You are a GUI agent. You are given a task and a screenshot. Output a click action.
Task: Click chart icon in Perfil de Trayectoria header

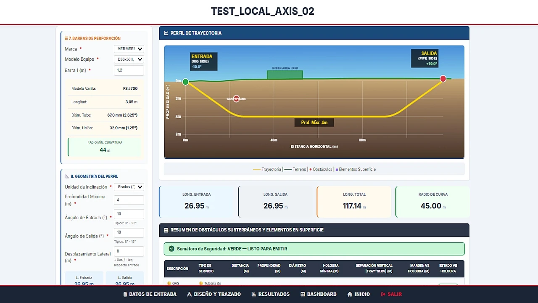[166, 33]
